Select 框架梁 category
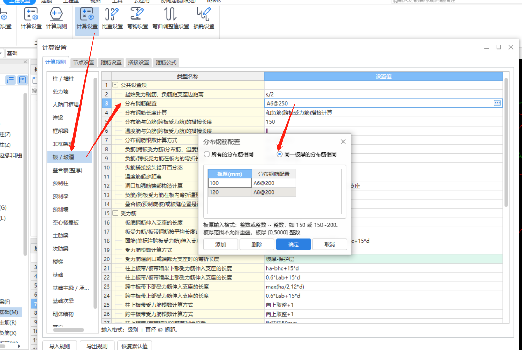Screen dimensions: 522x350 pos(61,131)
